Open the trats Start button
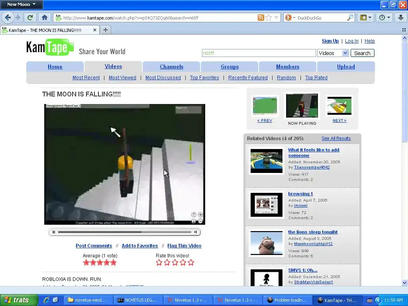This screenshot has height=306, width=408. pyautogui.click(x=19, y=300)
